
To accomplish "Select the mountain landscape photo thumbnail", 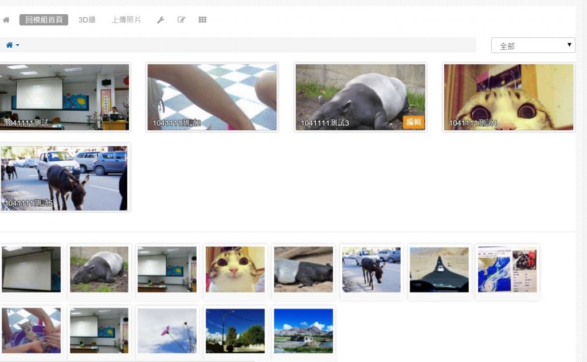I will click(303, 330).
